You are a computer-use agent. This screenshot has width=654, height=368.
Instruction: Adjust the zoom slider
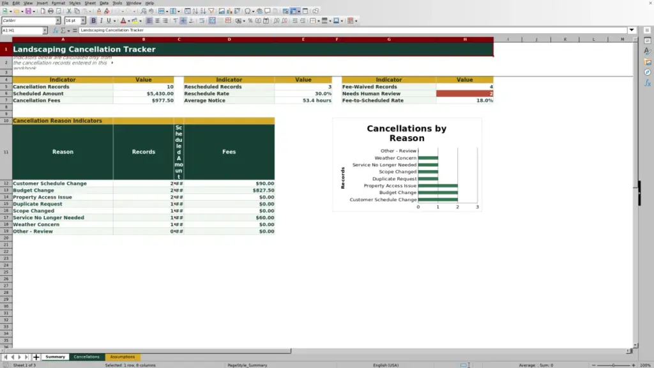tap(613, 365)
